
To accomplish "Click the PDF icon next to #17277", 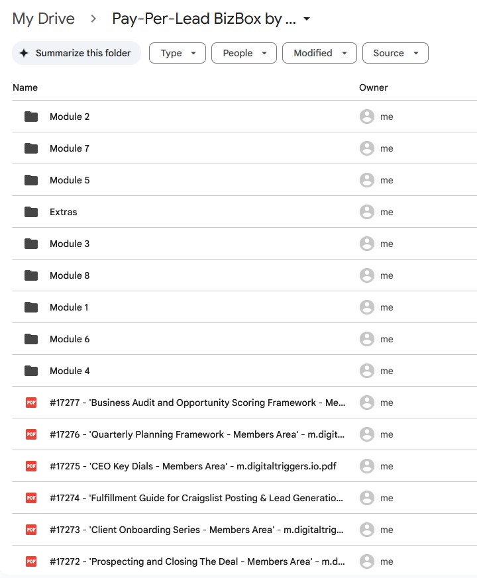I will coord(30,403).
